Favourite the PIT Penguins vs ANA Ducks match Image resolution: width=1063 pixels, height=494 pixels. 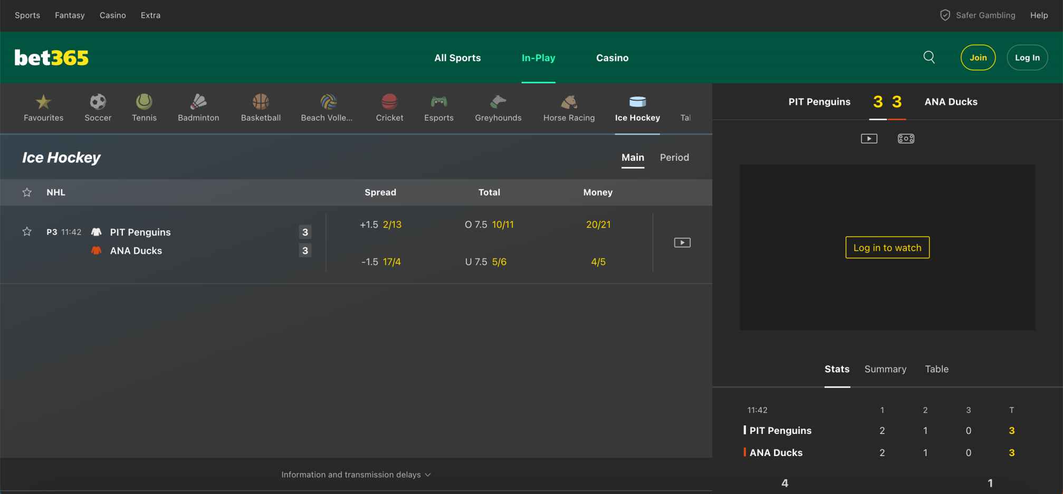pyautogui.click(x=26, y=231)
